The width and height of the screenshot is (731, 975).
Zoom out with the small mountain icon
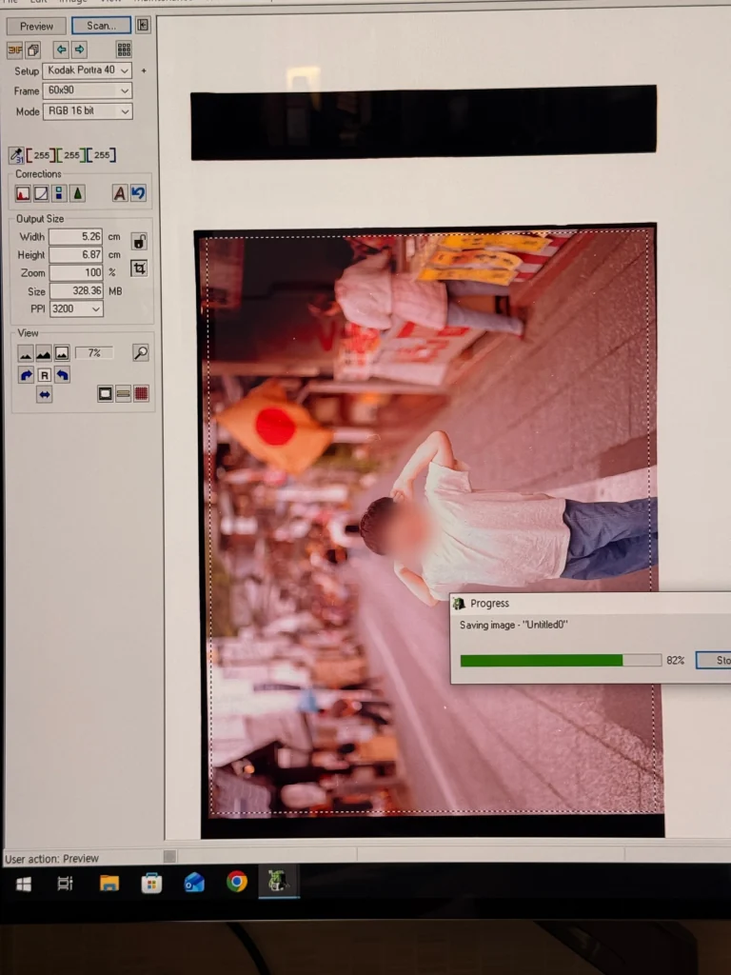click(x=26, y=354)
